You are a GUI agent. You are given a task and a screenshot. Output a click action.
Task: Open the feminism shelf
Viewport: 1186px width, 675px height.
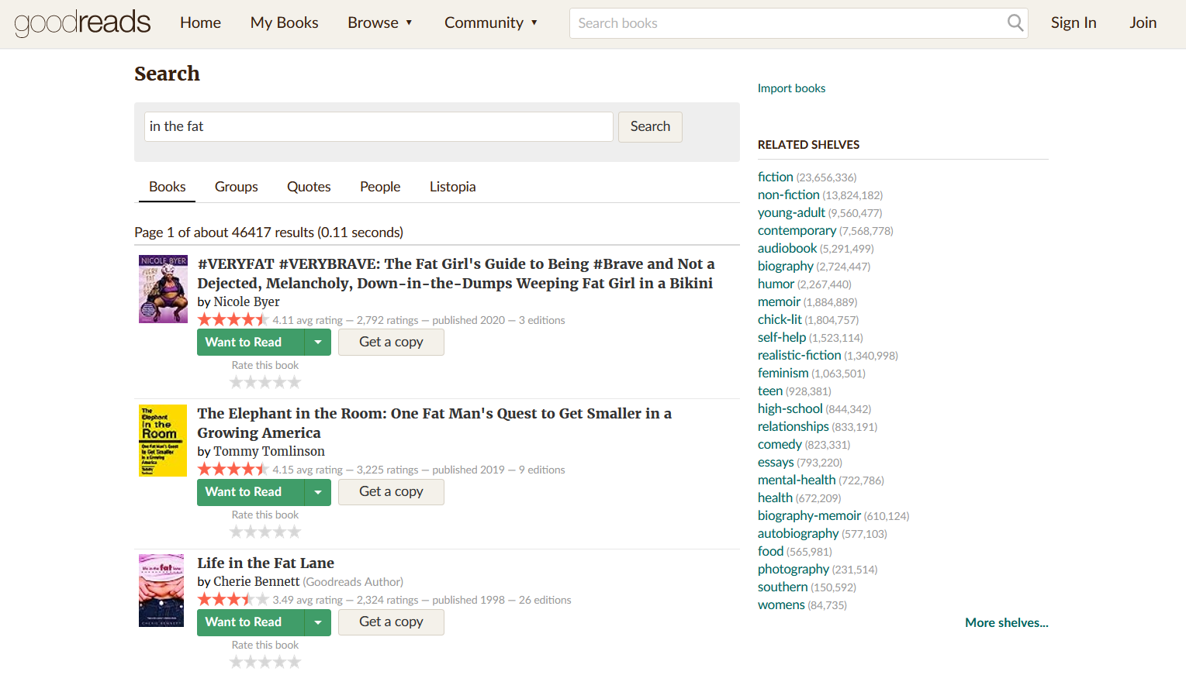(x=783, y=374)
